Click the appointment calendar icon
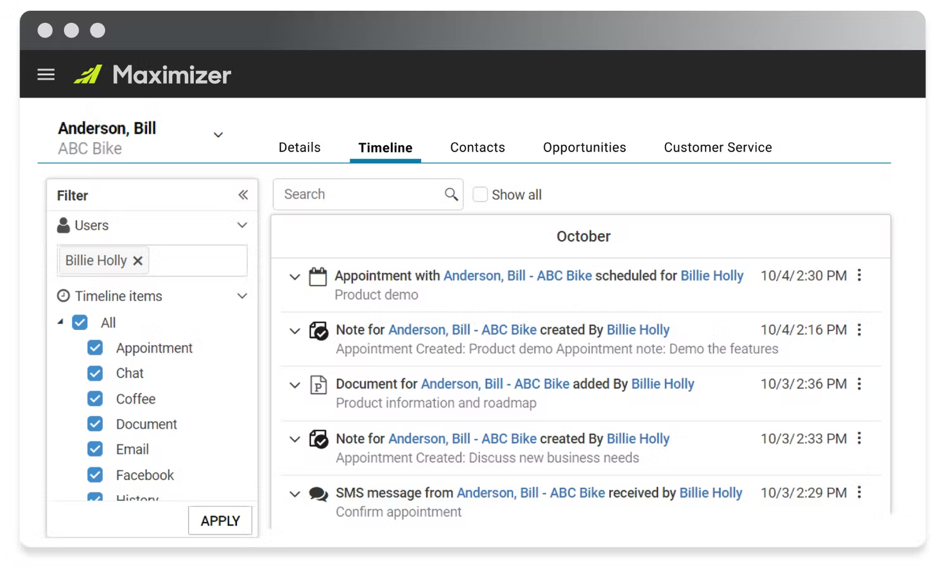Screen dimensions: 950x570 pos(318,275)
